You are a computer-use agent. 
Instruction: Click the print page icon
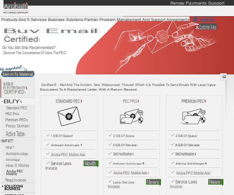pyautogui.click(x=224, y=77)
